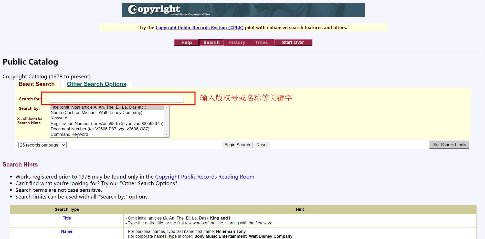Open the Copyright Public Records System (CPRS) link

pos(199,27)
